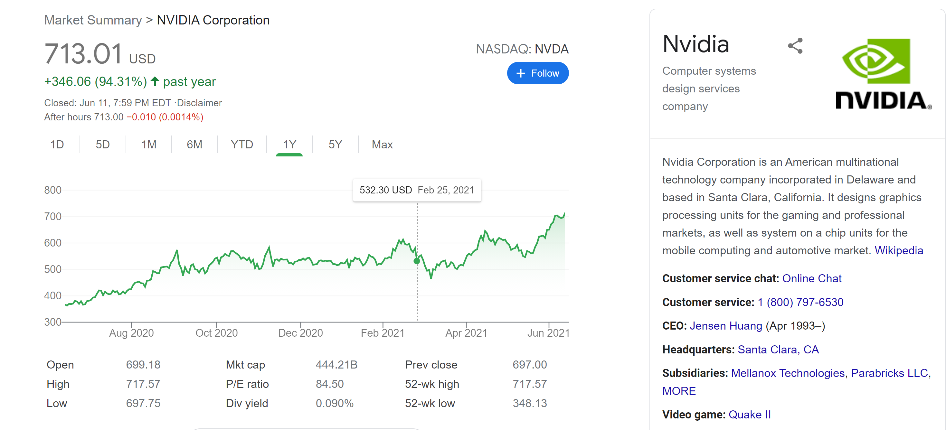Click the 52-wk low label
The height and width of the screenshot is (430, 946).
pos(430,403)
